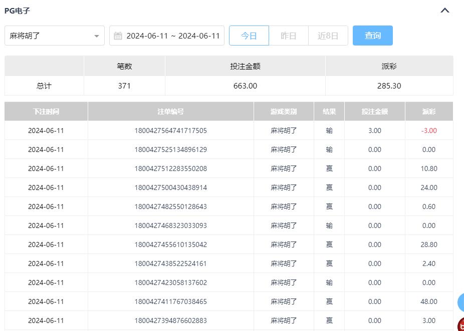Click the 下注时间 column header
Screen dimensions: 464x331
(x=46, y=111)
